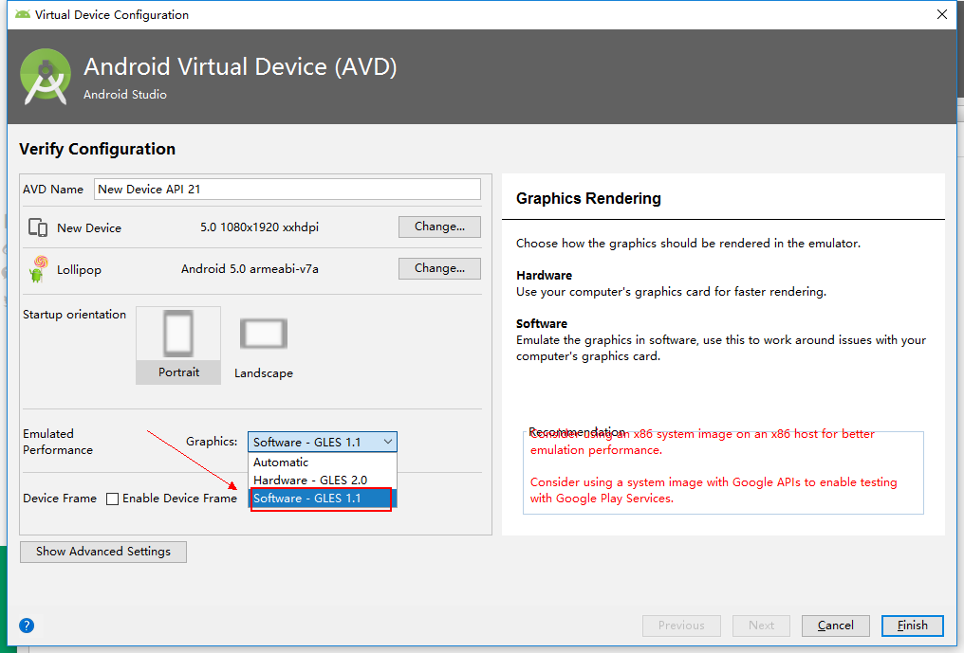Image resolution: width=964 pixels, height=653 pixels.
Task: Choose Hardware - GLES 2.0 option
Action: tap(323, 480)
